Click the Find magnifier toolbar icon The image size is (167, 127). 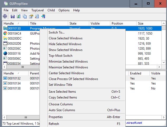tap(37, 16)
